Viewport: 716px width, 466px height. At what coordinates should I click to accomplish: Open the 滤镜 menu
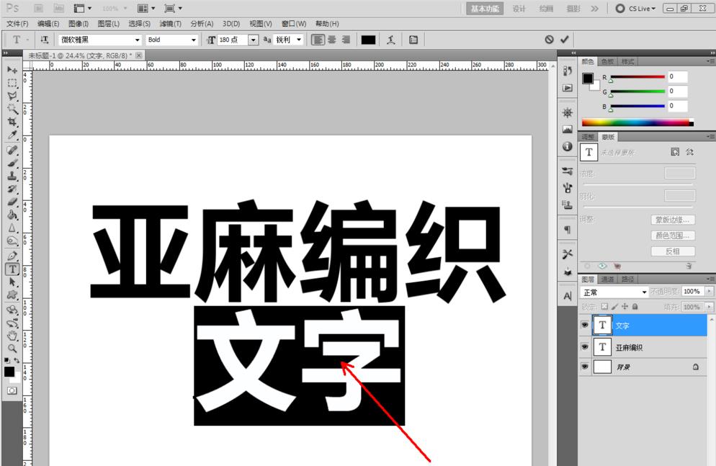tap(171, 23)
